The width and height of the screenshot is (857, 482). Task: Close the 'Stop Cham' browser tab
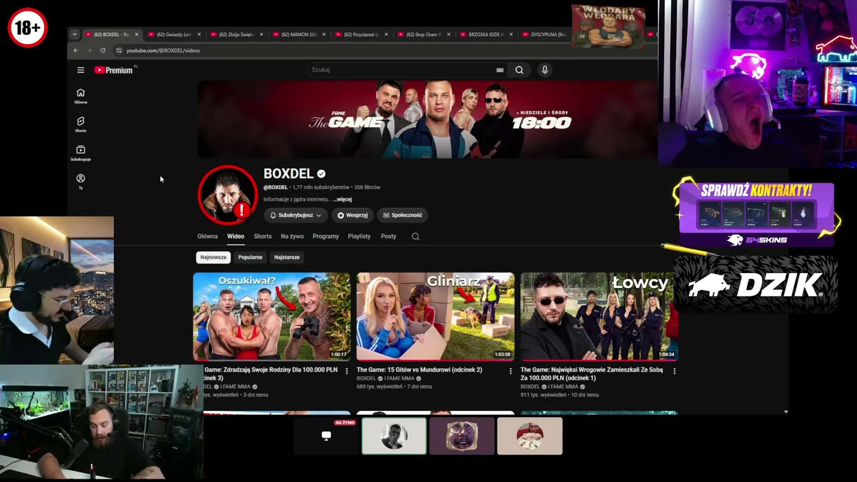pyautogui.click(x=449, y=34)
